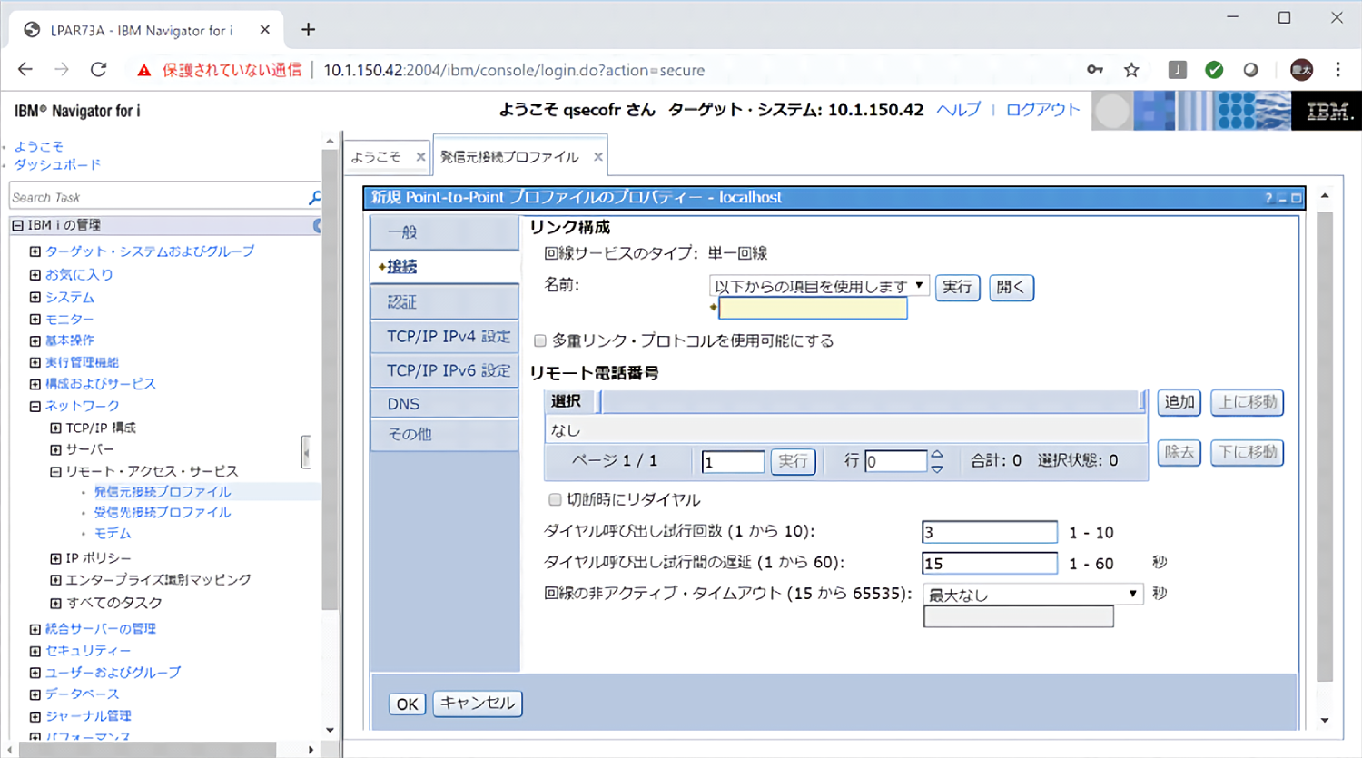Viewport: 1362px width, 758px height.
Task: Go back in browser history
Action: [x=25, y=70]
